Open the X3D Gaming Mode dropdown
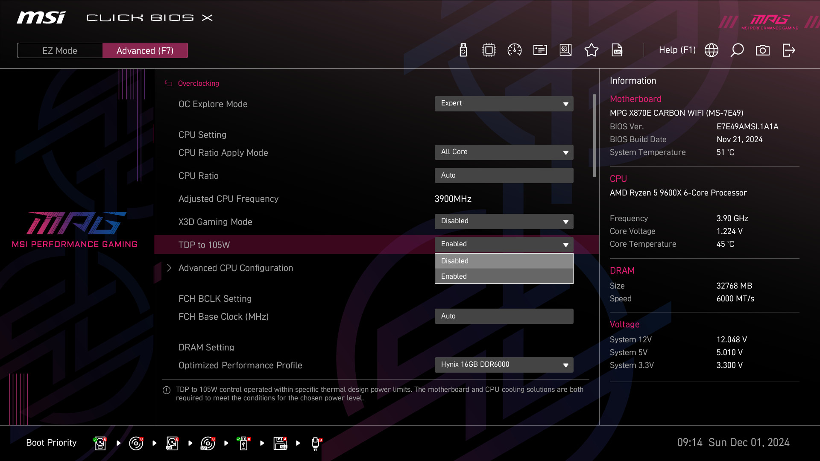Screen dimensions: 820x461 click(x=504, y=222)
